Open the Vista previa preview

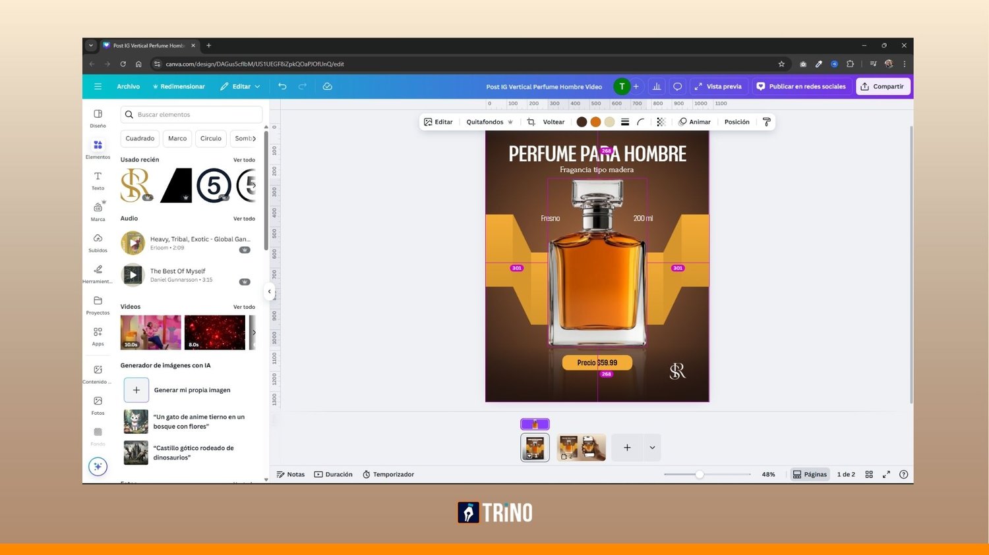point(718,86)
